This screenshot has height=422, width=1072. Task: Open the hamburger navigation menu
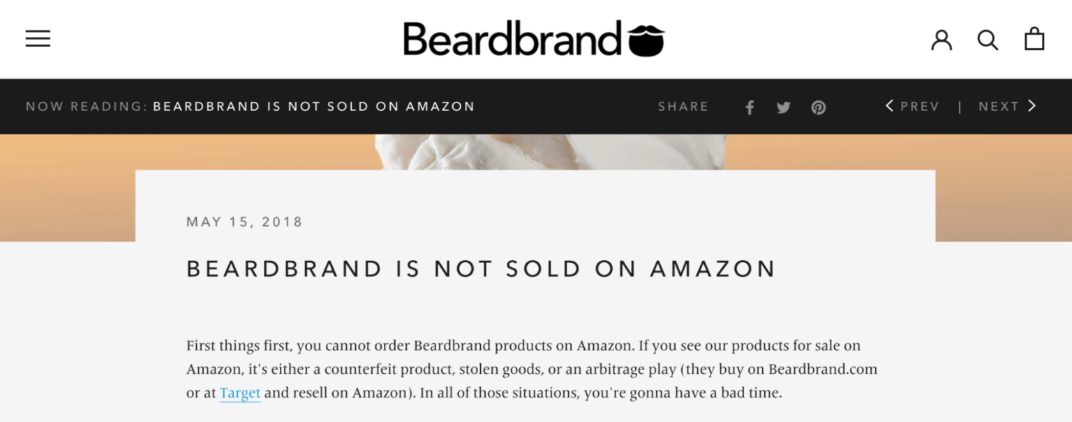[x=38, y=38]
